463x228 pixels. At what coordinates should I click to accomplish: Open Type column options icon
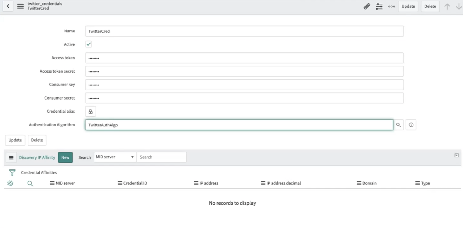[417, 183]
